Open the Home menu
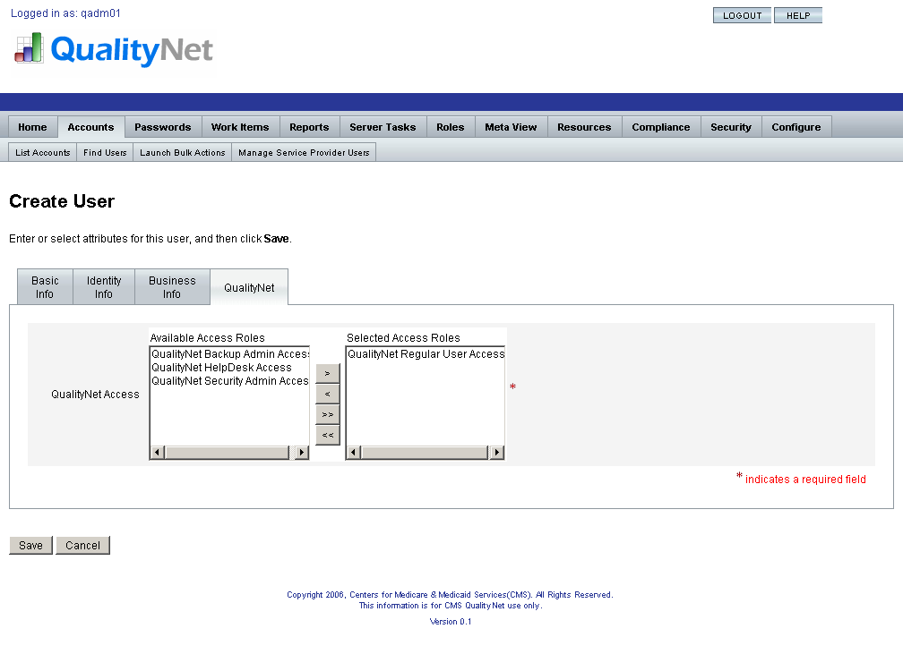Viewport: 903px width, 654px height. [33, 127]
